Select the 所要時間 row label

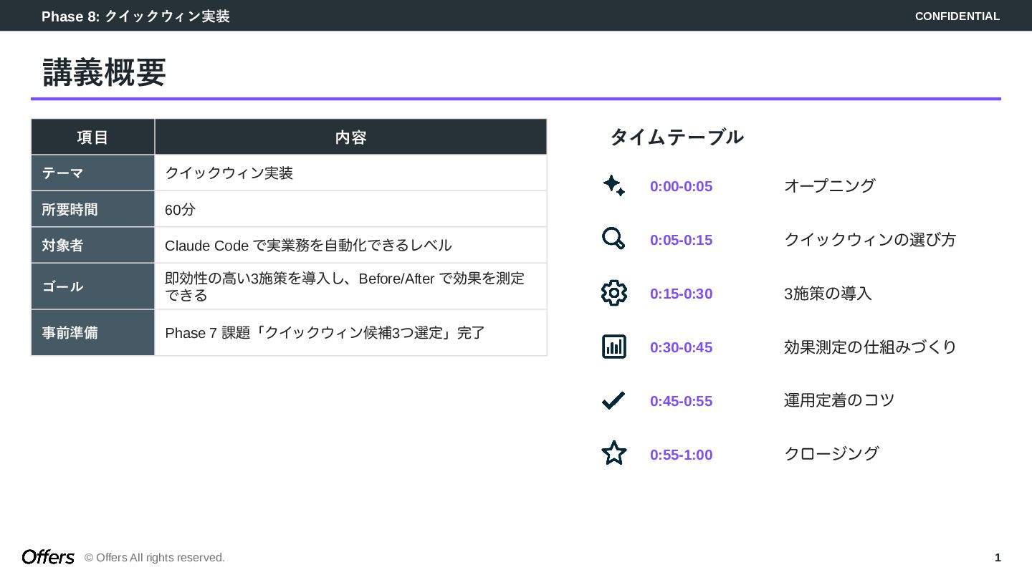70,210
